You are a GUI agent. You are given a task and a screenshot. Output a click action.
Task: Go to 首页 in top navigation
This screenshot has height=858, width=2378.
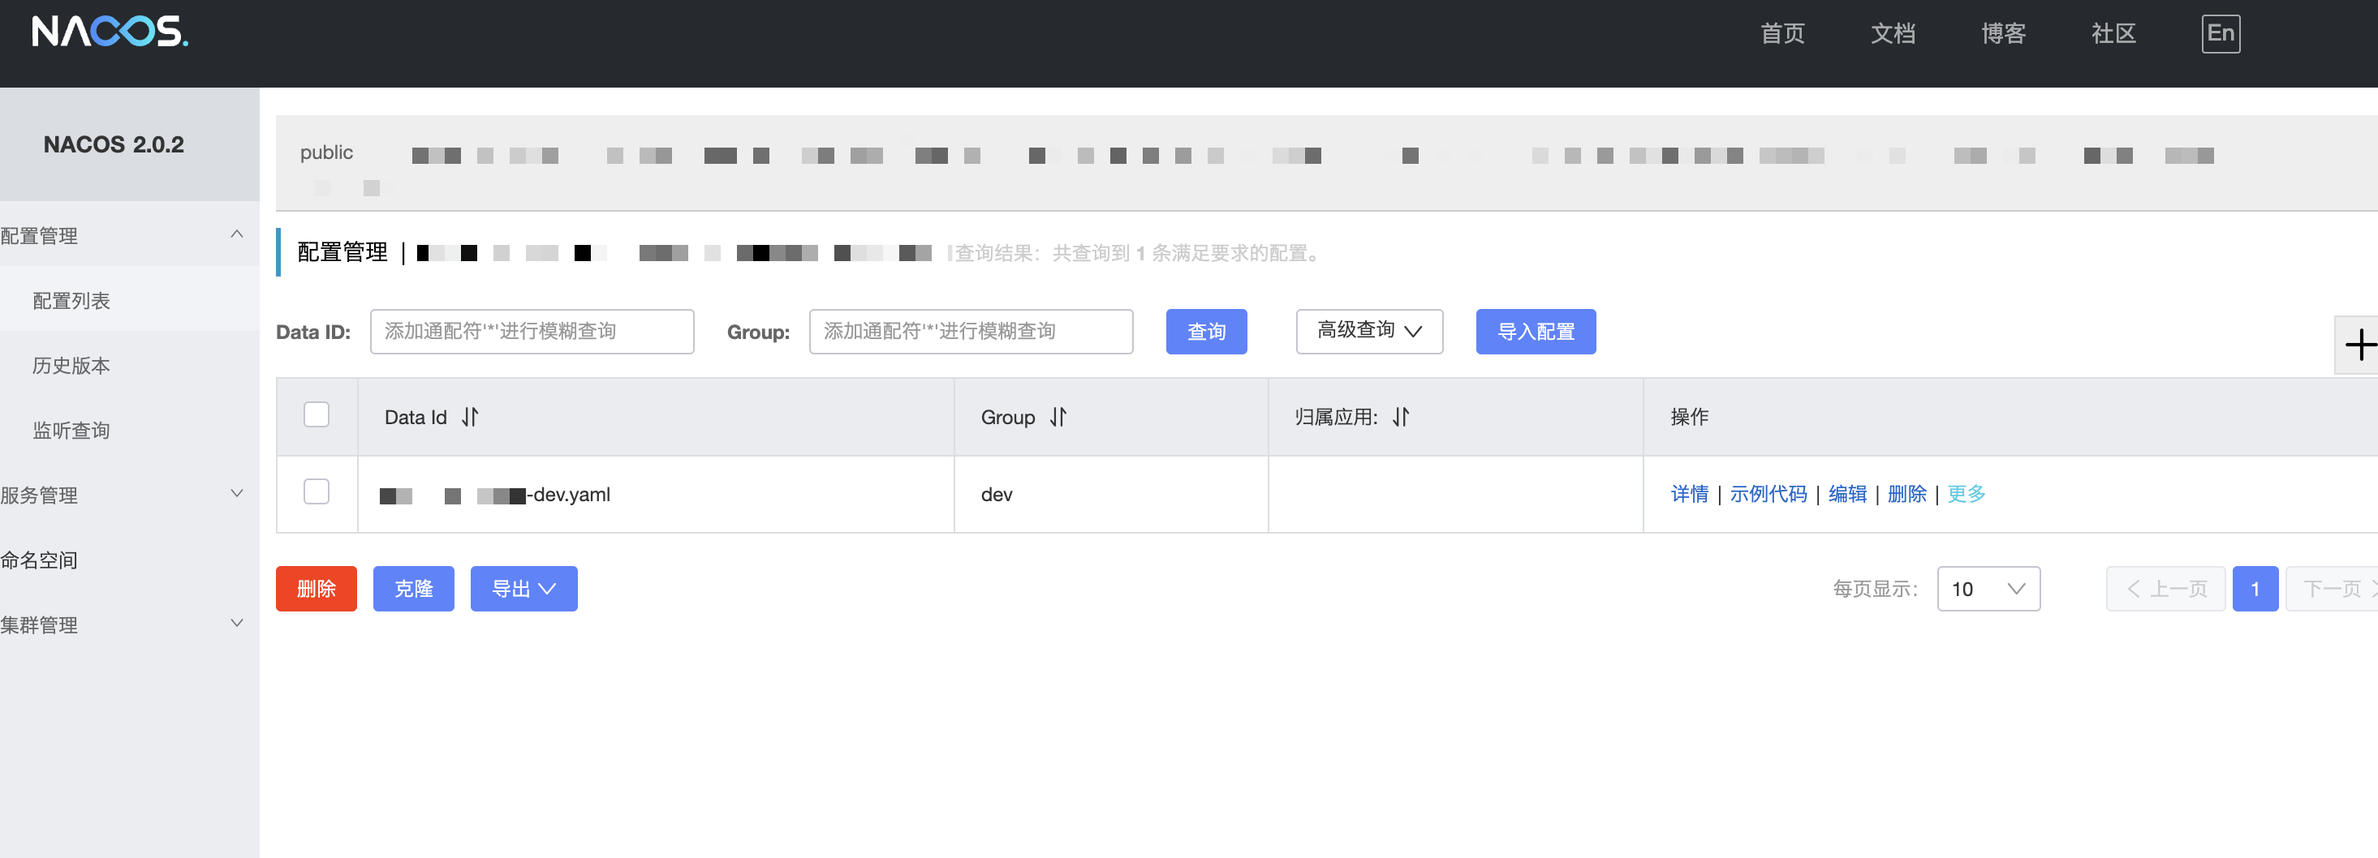[1781, 34]
